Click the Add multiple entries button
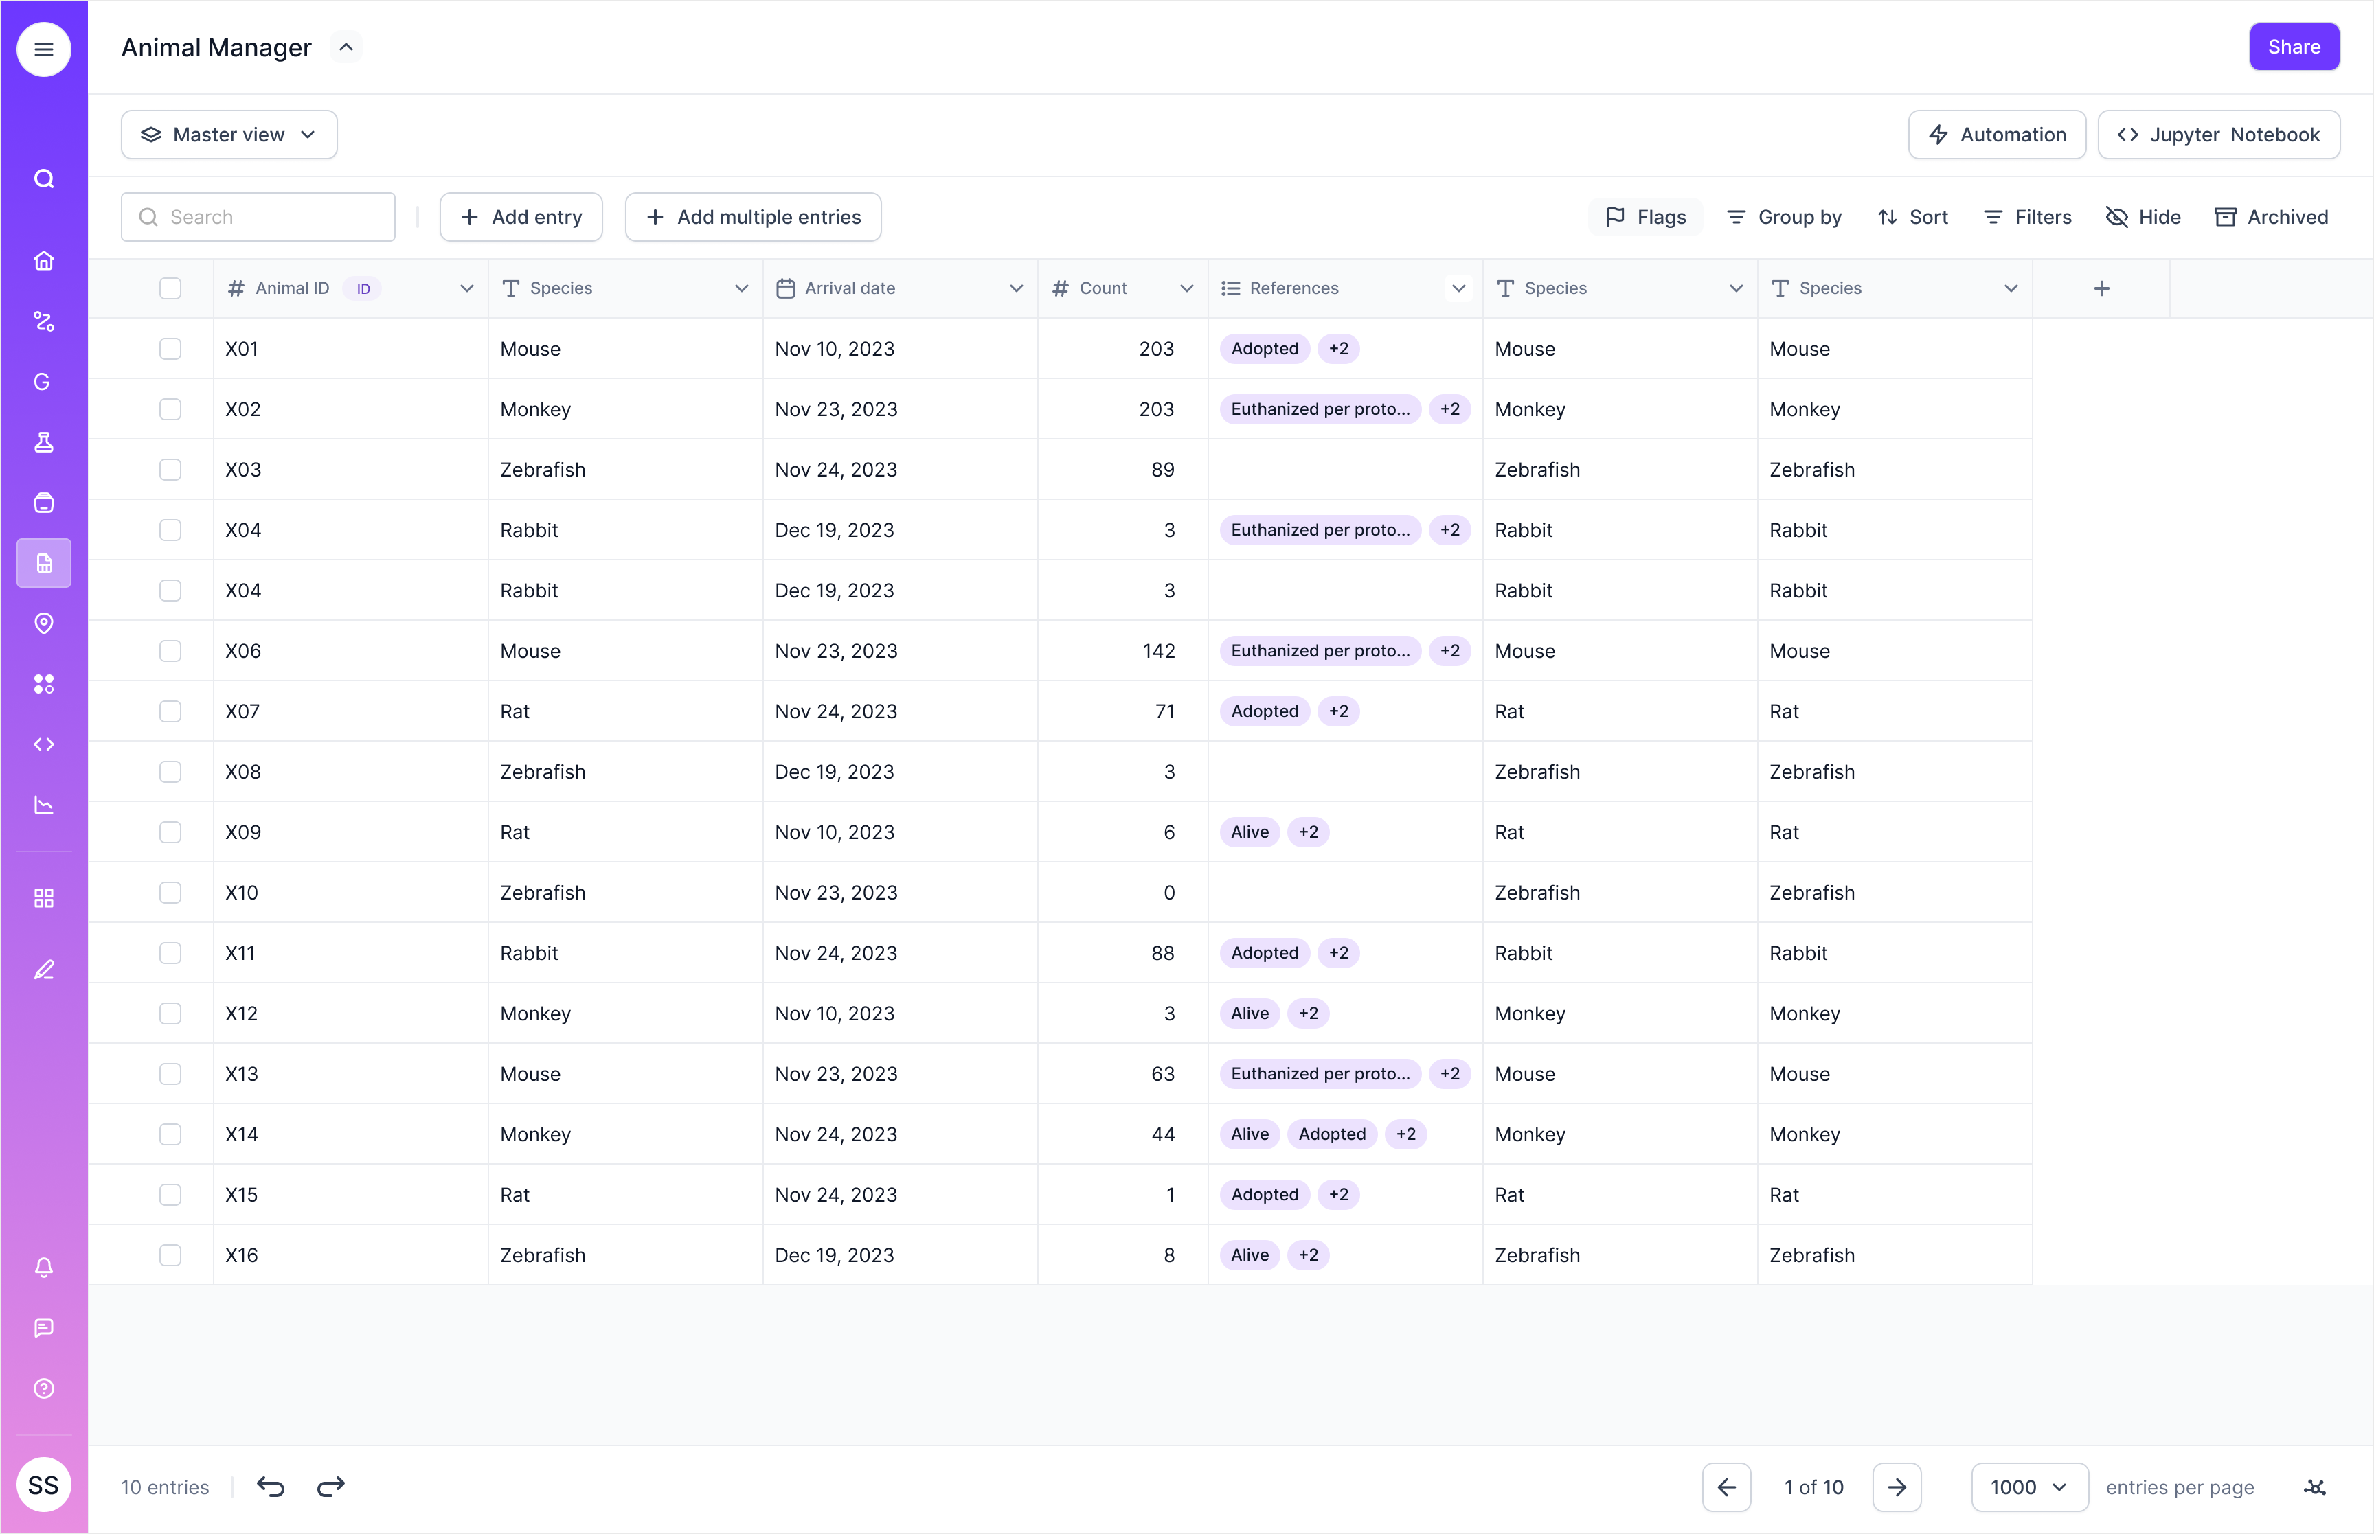This screenshot has width=2374, height=1534. 753,217
